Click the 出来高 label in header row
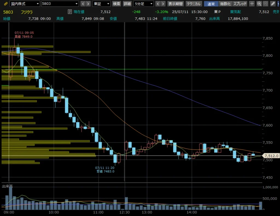The height and width of the screenshot is (216, 280). (214, 19)
